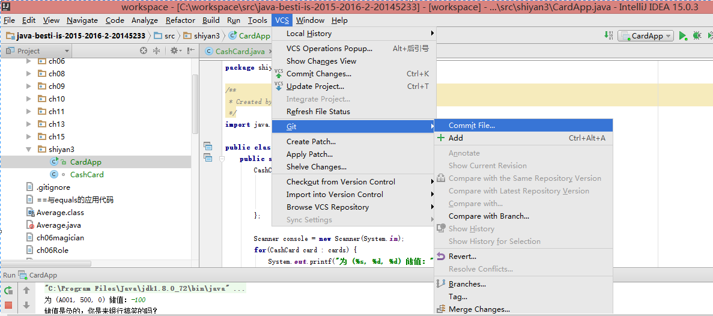This screenshot has width=713, height=316.
Task: Choose Branches in Git submenu
Action: pos(523,284)
